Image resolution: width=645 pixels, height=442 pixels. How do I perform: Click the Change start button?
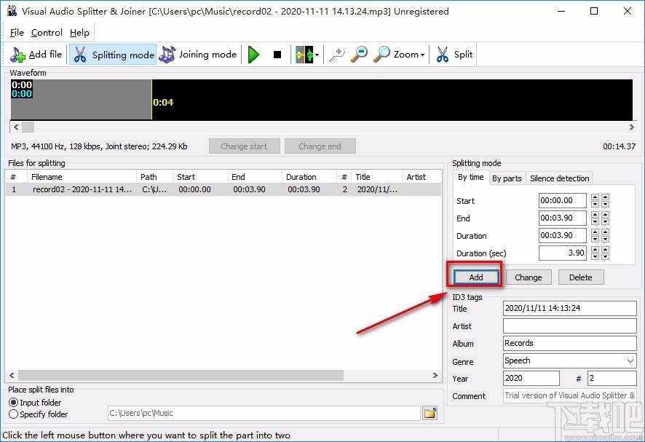click(x=244, y=146)
